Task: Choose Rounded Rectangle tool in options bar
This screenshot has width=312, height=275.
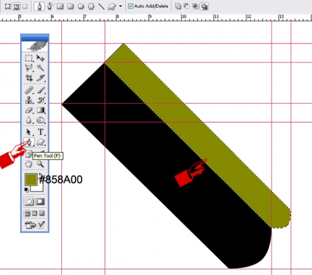Action: 70,7
